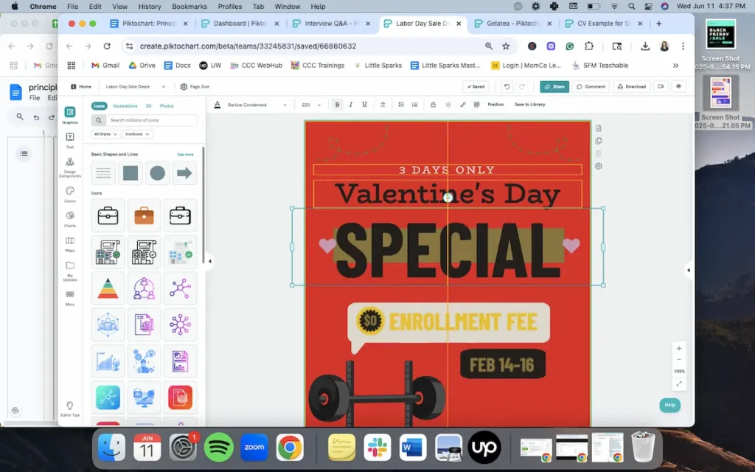Click the preview eye icon

(x=678, y=86)
